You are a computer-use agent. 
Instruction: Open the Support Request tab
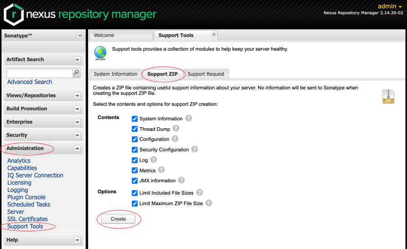click(206, 74)
